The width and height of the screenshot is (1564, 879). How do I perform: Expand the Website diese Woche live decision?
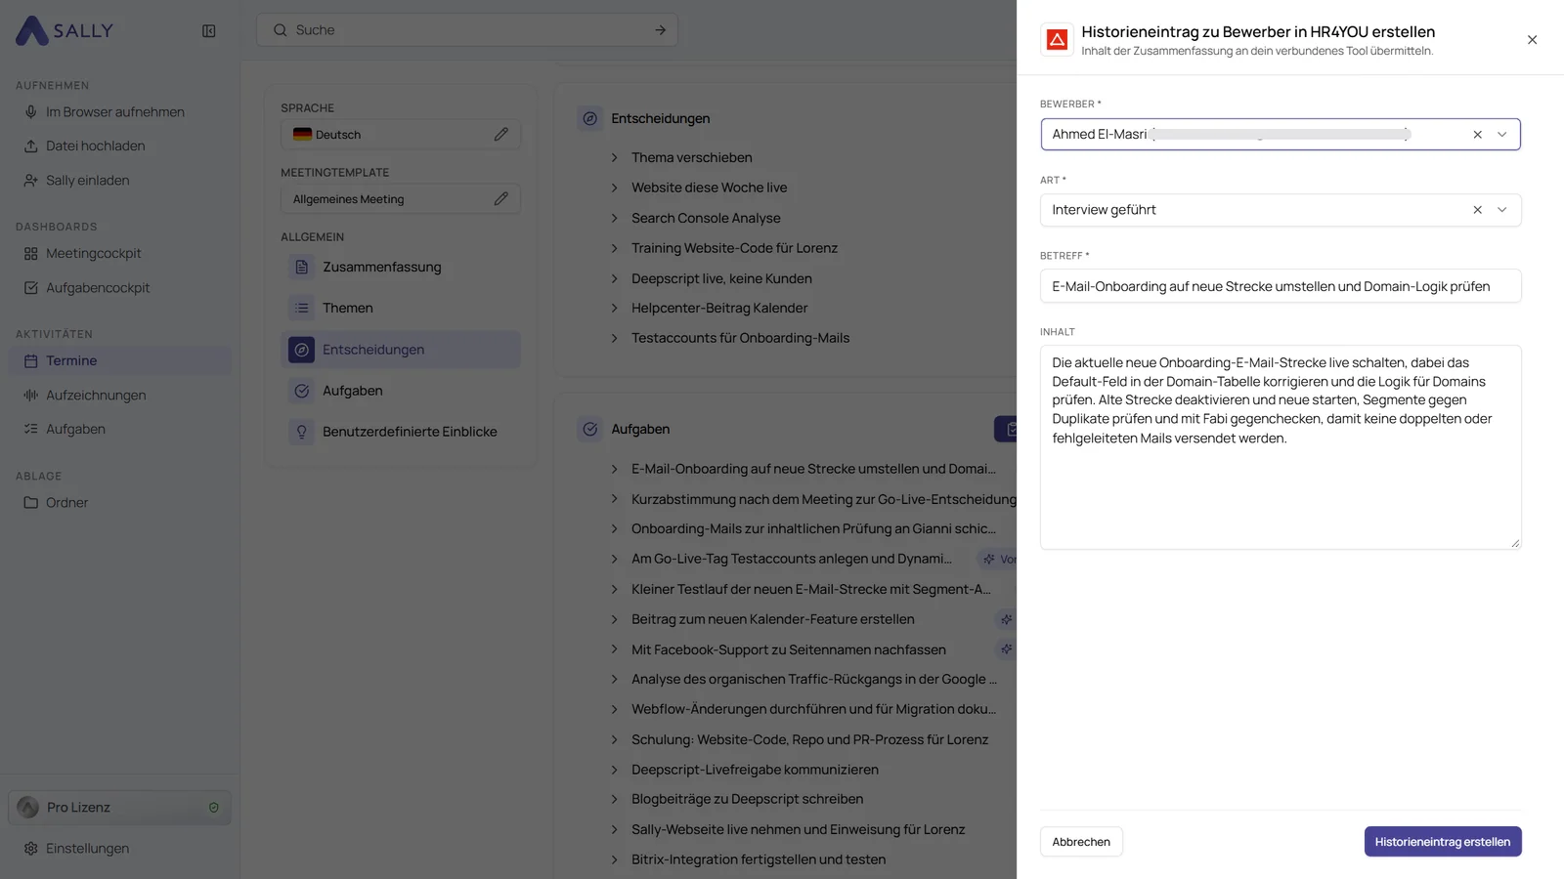[x=614, y=188]
